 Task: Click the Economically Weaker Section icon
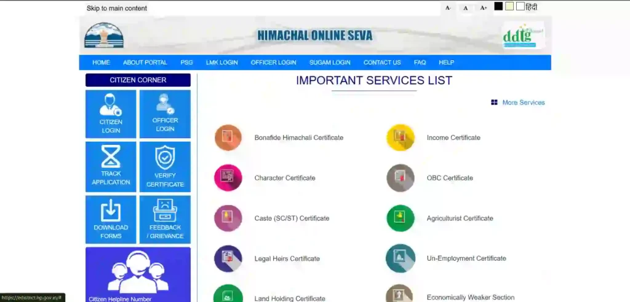[x=400, y=293]
